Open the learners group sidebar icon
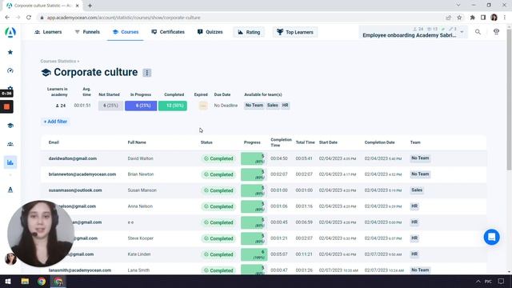Screen dimensions: 512x288 pyautogui.click(x=10, y=144)
